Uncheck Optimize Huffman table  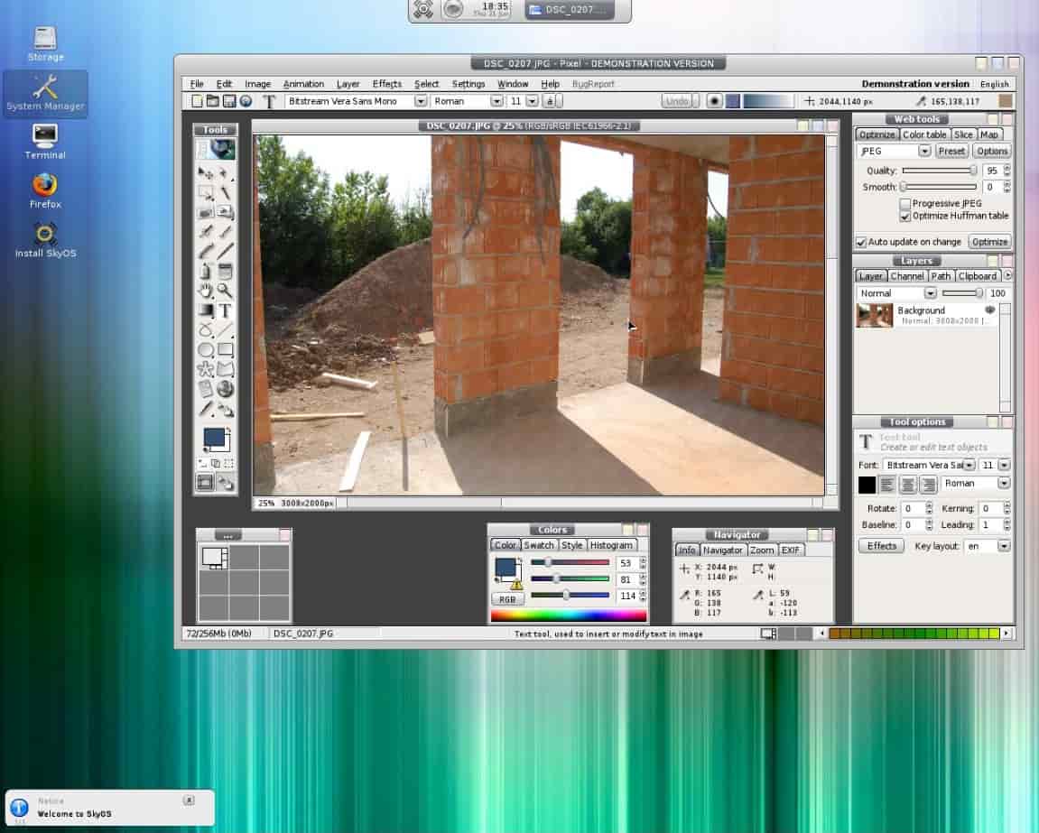(904, 216)
